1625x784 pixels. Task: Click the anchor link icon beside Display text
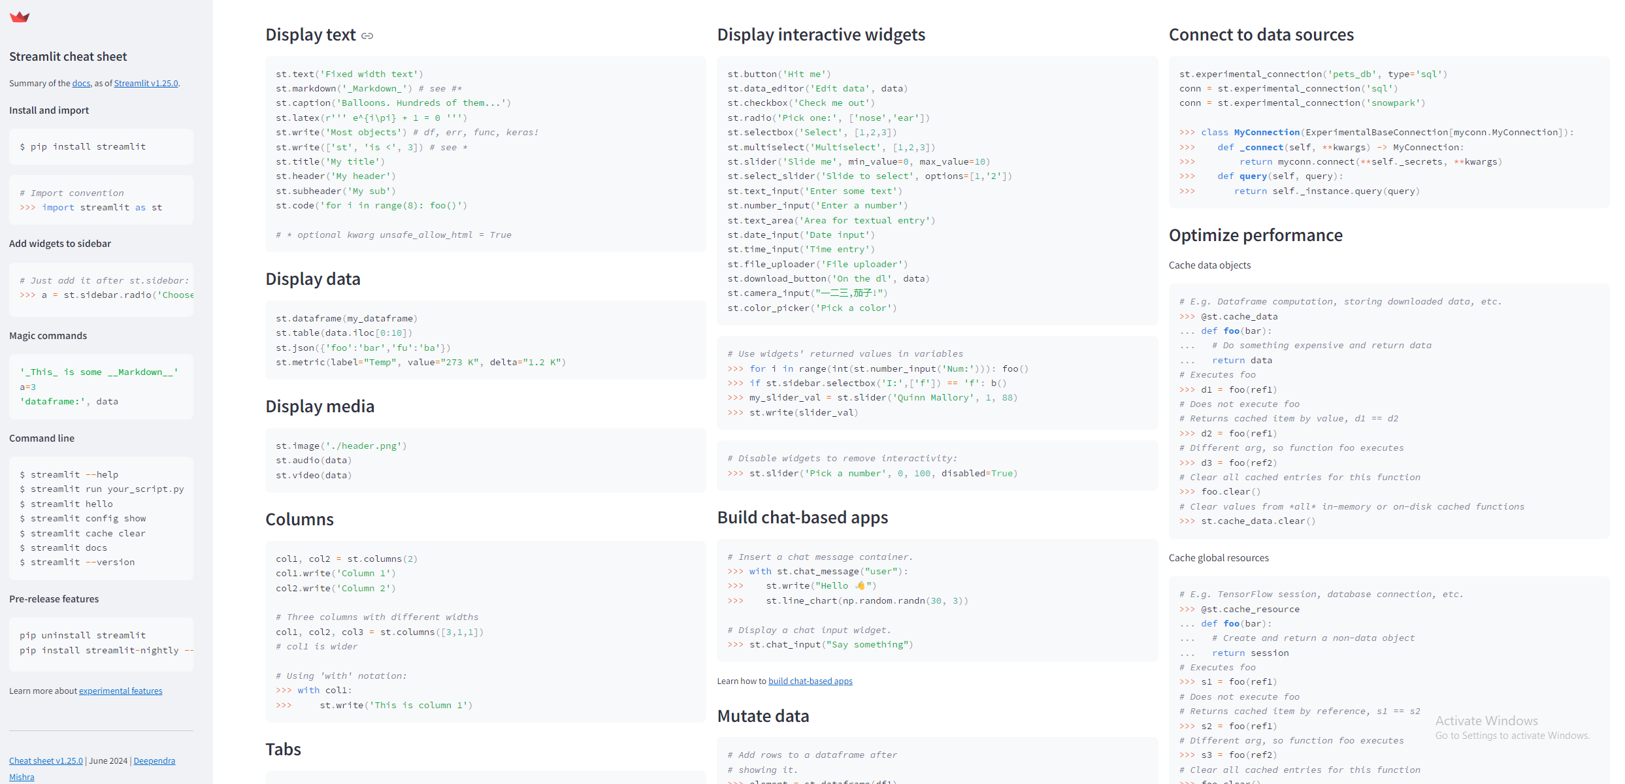pos(367,36)
